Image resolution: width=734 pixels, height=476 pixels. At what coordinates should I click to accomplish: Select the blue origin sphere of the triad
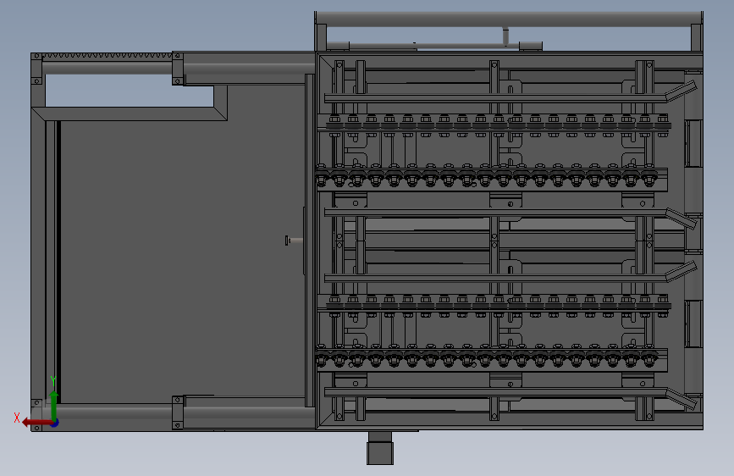click(x=55, y=423)
